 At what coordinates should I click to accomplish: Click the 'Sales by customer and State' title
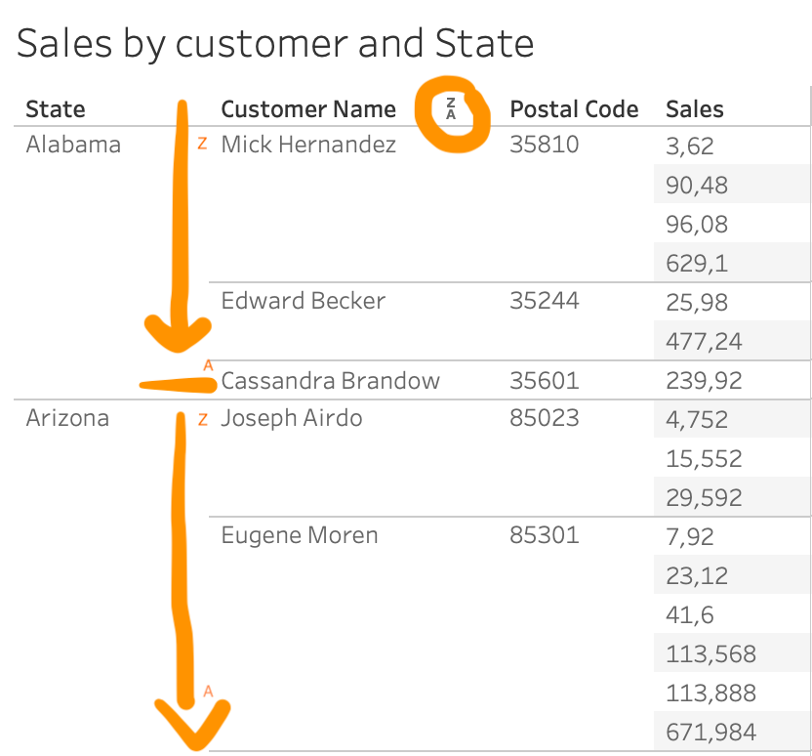[275, 44]
